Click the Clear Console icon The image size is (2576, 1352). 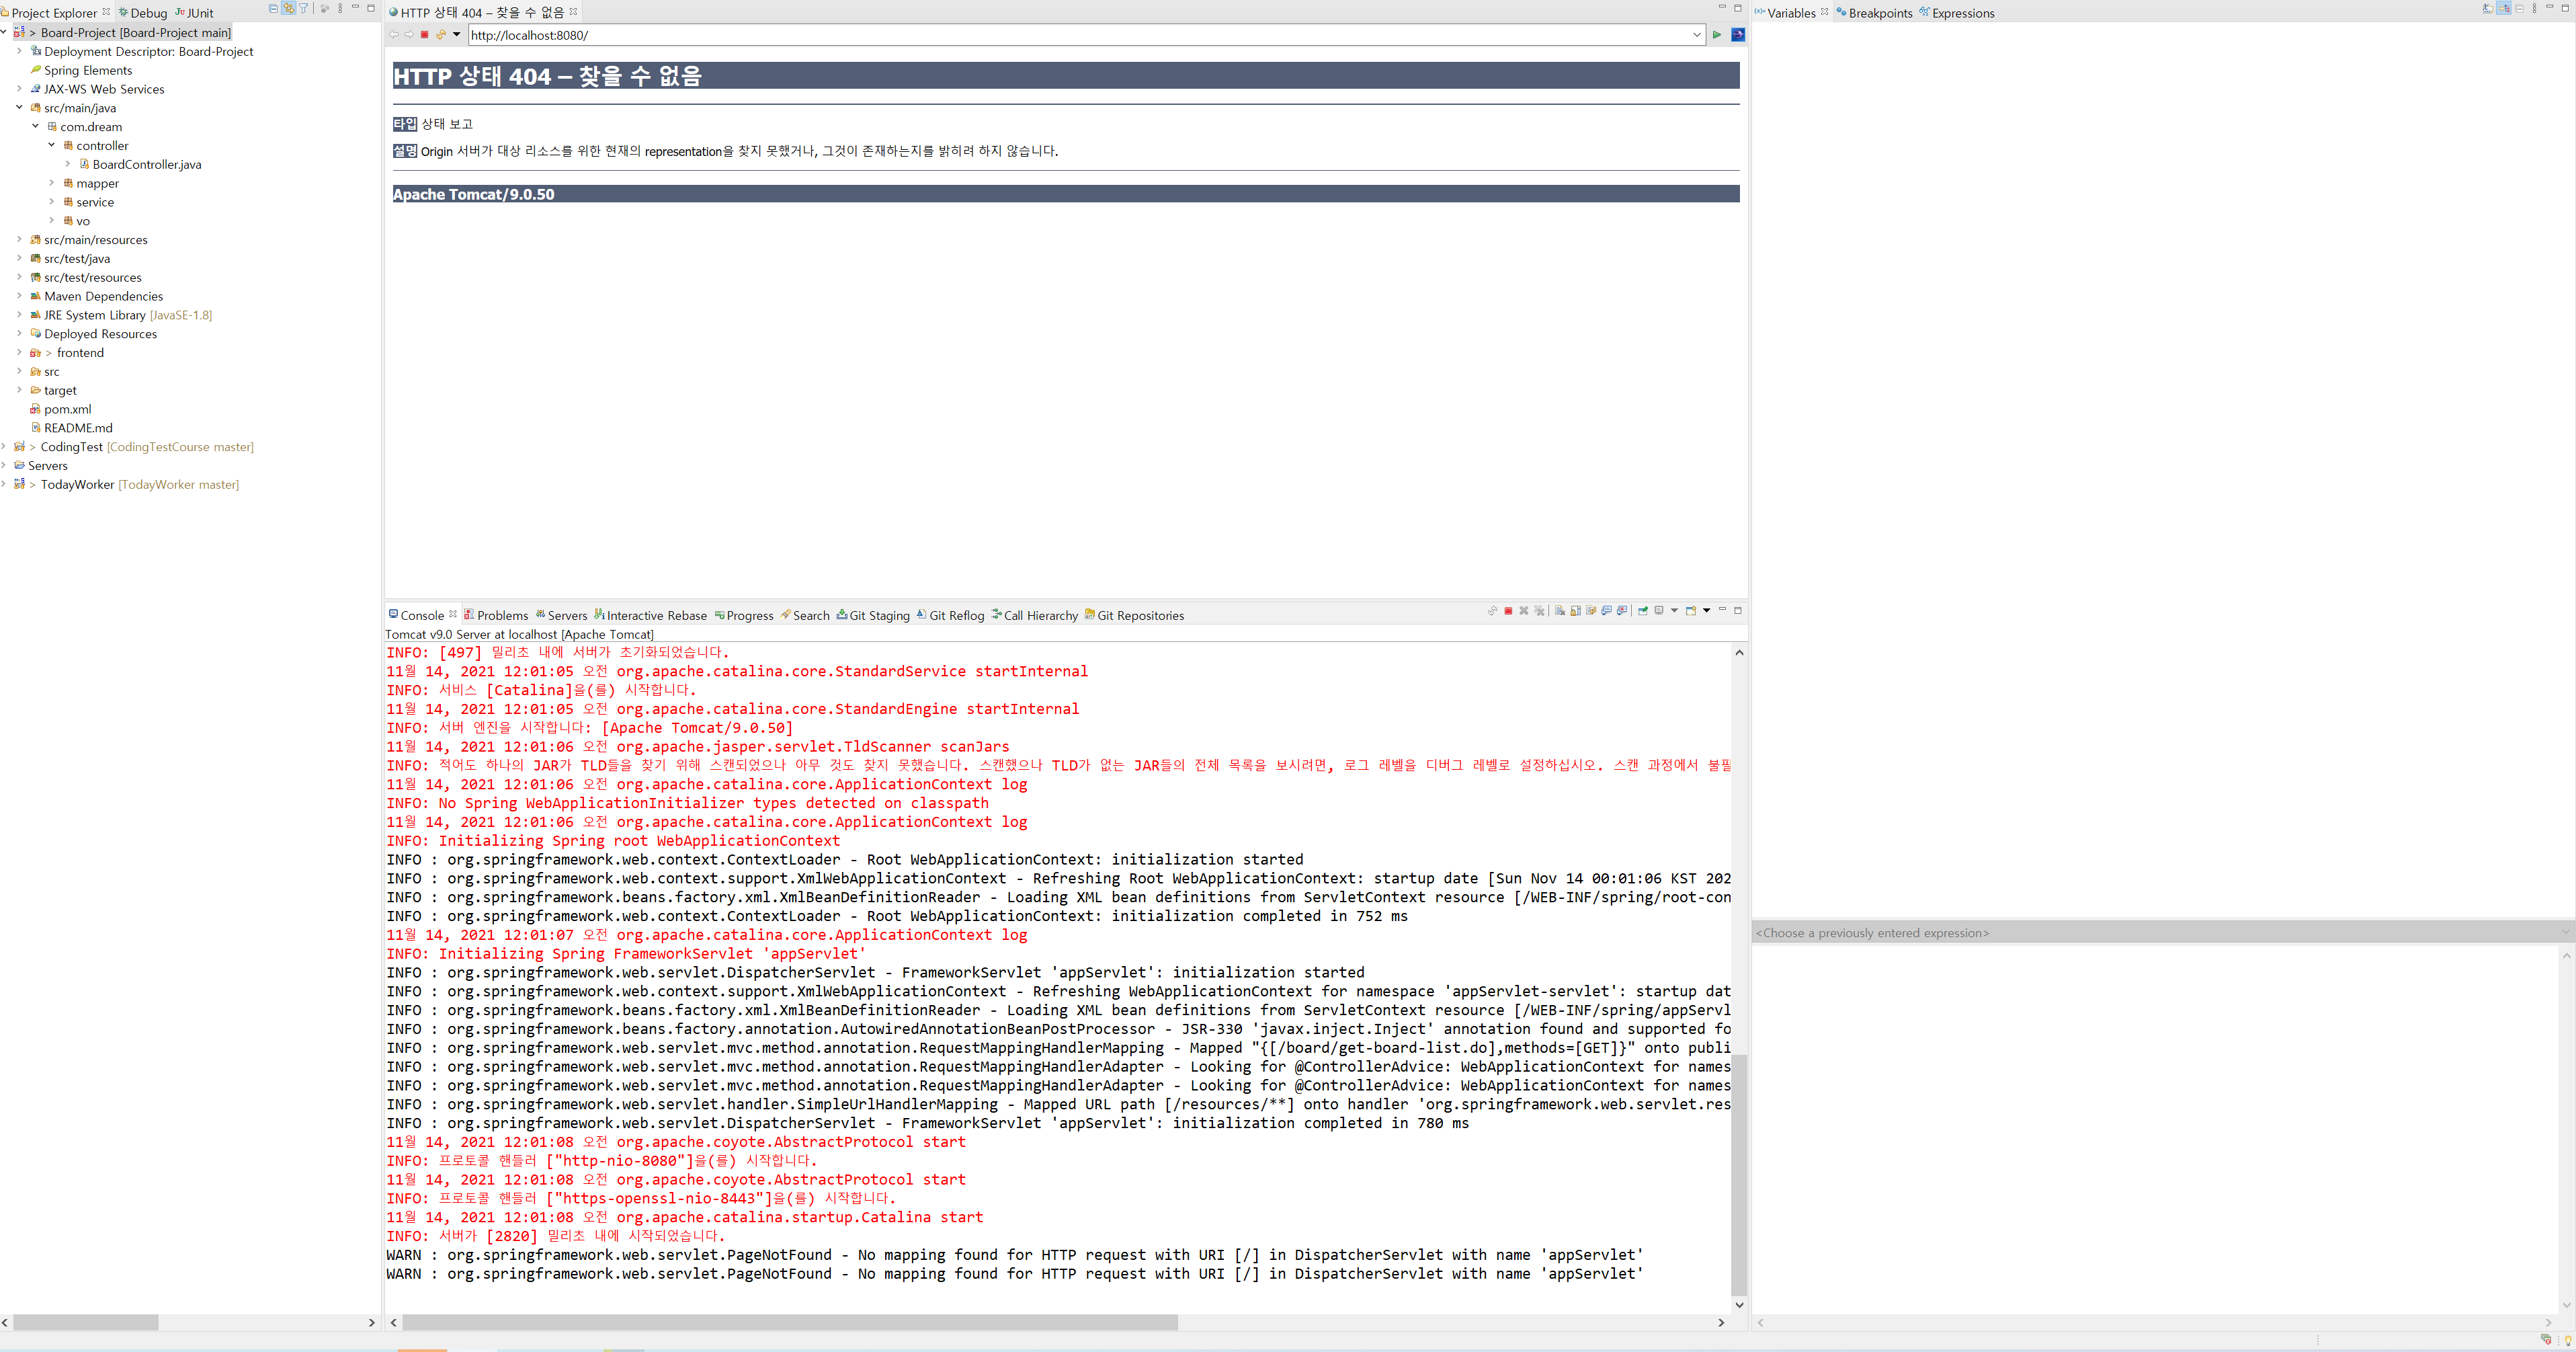point(1560,611)
